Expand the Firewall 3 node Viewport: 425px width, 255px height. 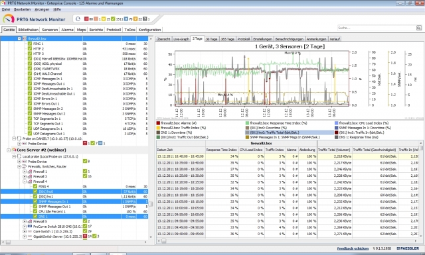pos(25,176)
